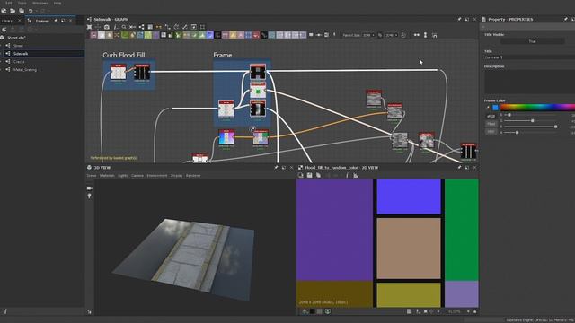575x323 pixels.
Task: Open the Windows menu
Action: pos(40,3)
